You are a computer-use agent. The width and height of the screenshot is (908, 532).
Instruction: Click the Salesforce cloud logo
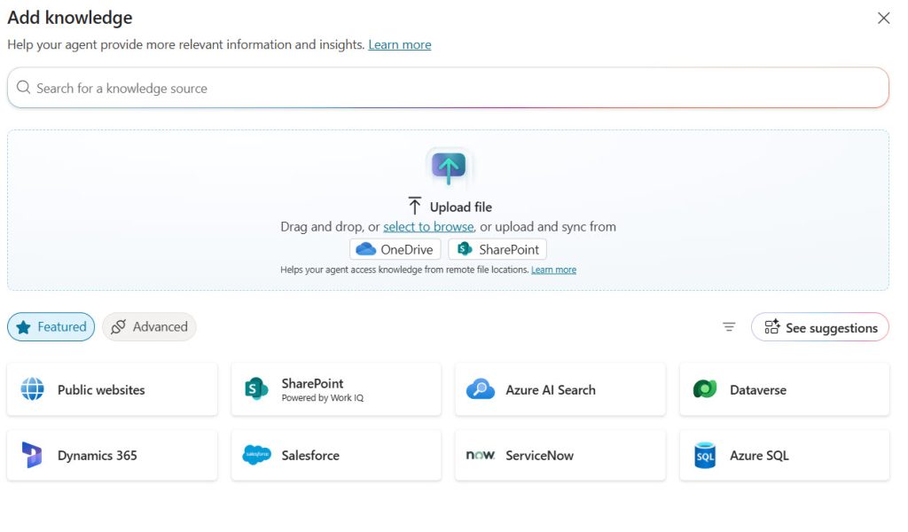[x=256, y=455]
